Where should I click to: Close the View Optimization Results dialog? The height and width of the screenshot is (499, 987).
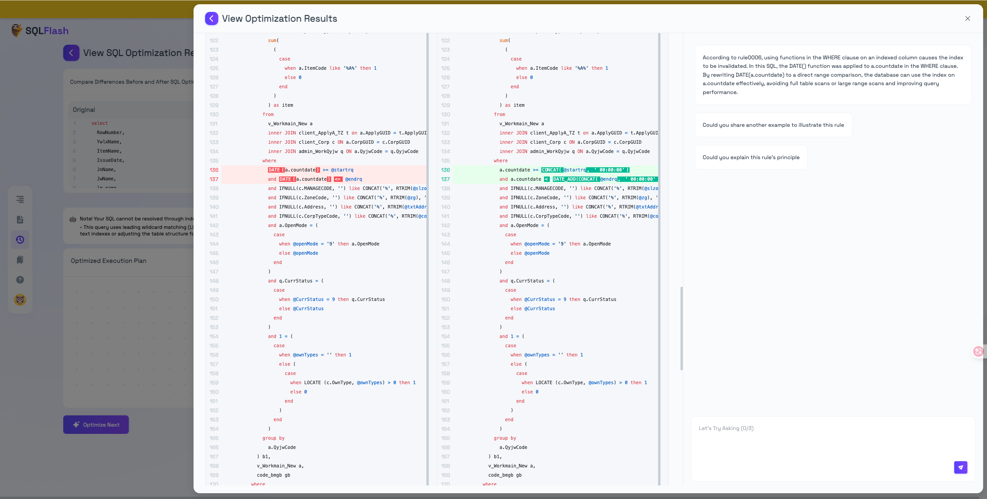pos(967,18)
